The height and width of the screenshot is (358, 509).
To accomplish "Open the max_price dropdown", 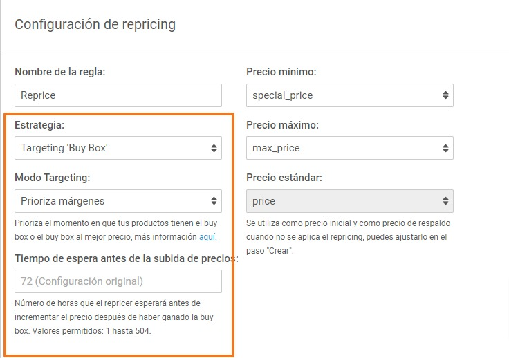I will pyautogui.click(x=350, y=148).
